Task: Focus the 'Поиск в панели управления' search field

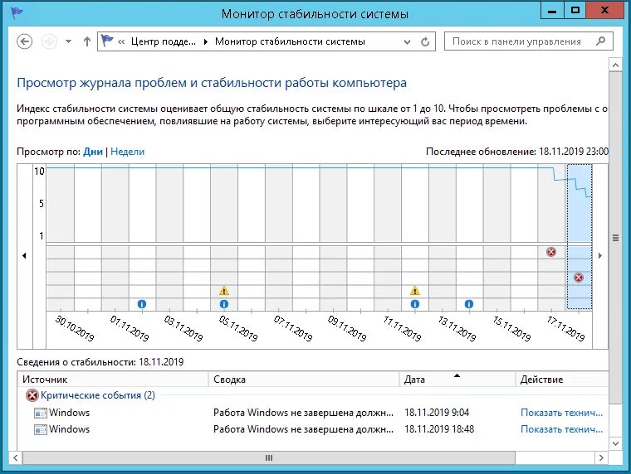Action: (x=528, y=41)
